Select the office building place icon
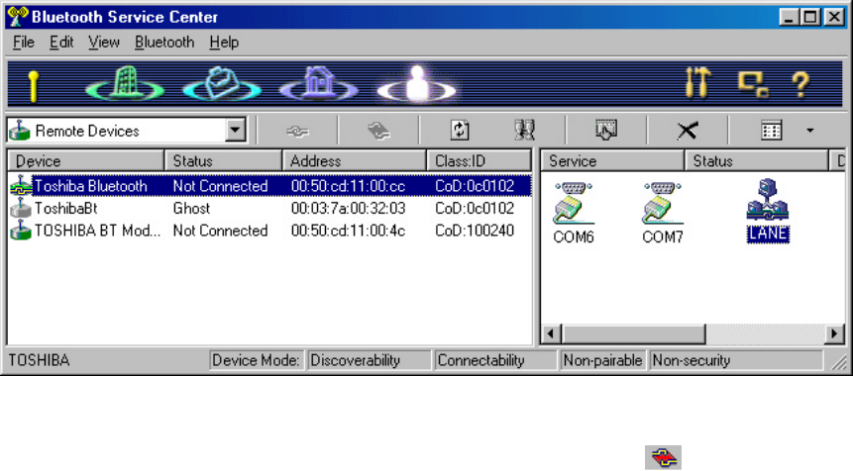Screen dimensions: 853x471 pos(125,84)
